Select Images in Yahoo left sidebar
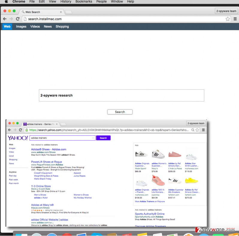Image resolution: width=239 pixels, height=236 pixels. [12, 148]
